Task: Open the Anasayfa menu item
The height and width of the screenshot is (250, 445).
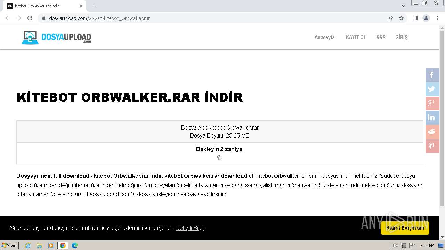Action: [324, 37]
